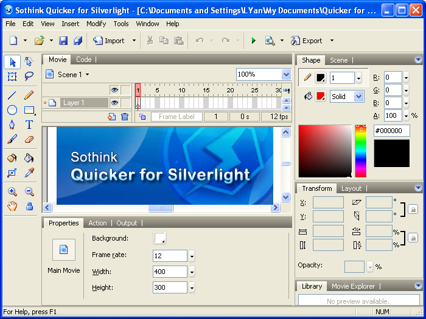Viewport: 426px width, 319px height.
Task: Click the red fill color swatch
Action: [x=321, y=96]
